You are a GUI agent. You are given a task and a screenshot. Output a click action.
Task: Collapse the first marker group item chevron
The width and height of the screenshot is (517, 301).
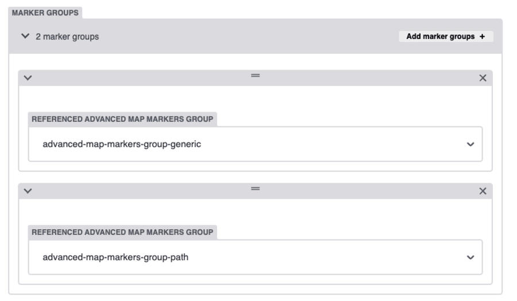28,78
